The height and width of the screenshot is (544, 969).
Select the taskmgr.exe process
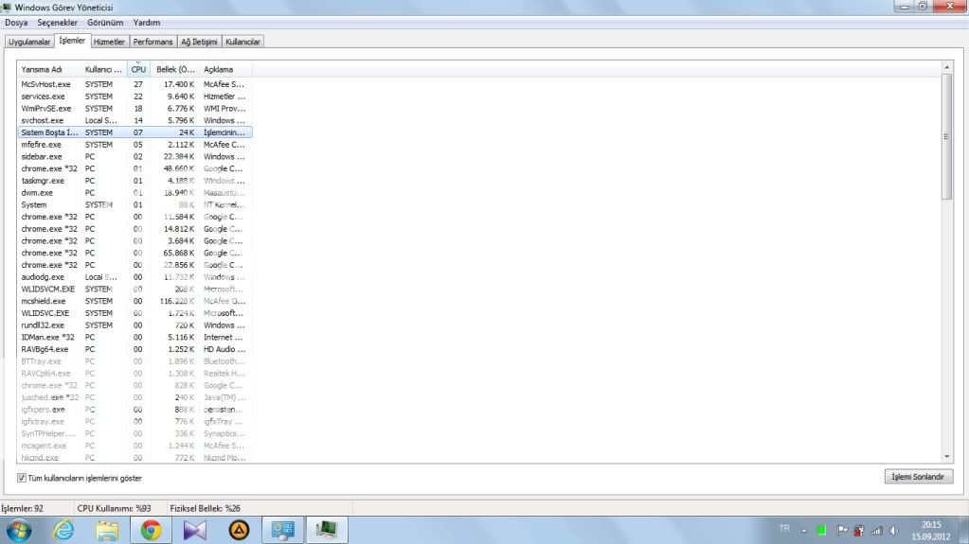[x=135, y=181]
